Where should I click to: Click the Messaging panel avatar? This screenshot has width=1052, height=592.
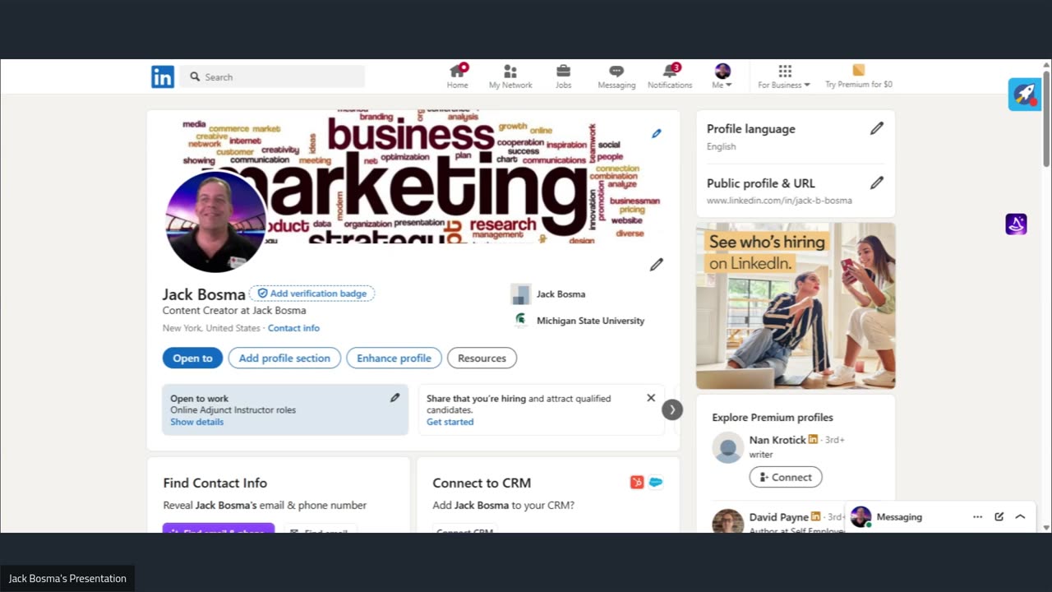point(861,517)
